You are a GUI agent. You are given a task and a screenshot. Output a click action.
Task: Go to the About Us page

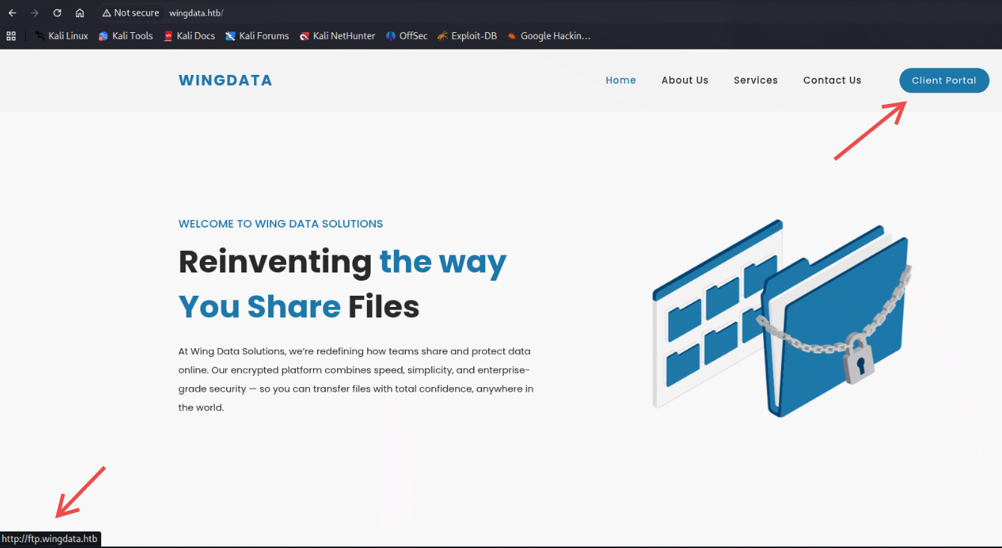pos(684,80)
